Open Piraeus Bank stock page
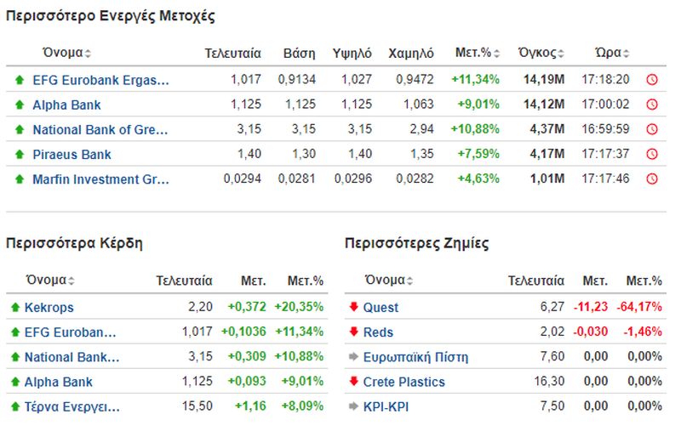This screenshot has height=437, width=681. (x=72, y=155)
